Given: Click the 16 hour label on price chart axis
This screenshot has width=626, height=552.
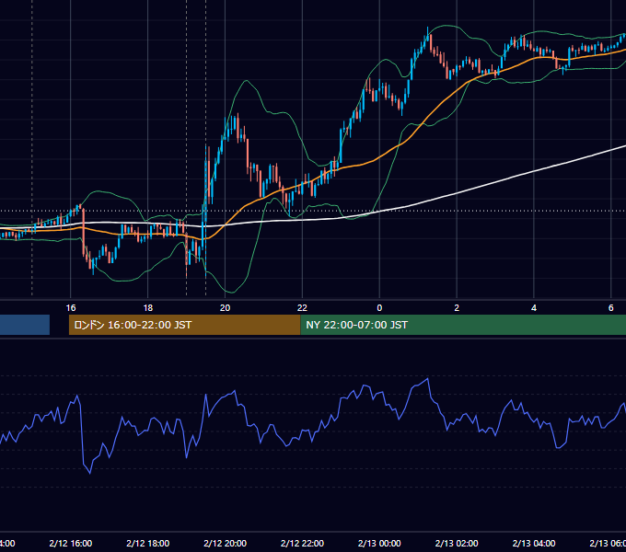Looking at the screenshot, I should pos(71,308).
